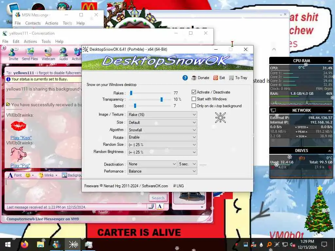Image resolution: width=335 pixels, height=251 pixels.
Task: Click Computernewb Live Messenger on VM9 banner
Action: click(43, 219)
